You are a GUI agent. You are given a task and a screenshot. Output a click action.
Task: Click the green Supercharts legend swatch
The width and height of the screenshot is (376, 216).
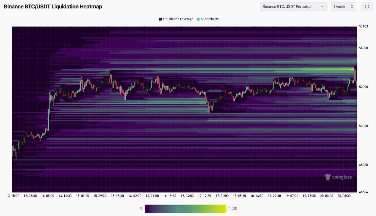pyautogui.click(x=198, y=19)
